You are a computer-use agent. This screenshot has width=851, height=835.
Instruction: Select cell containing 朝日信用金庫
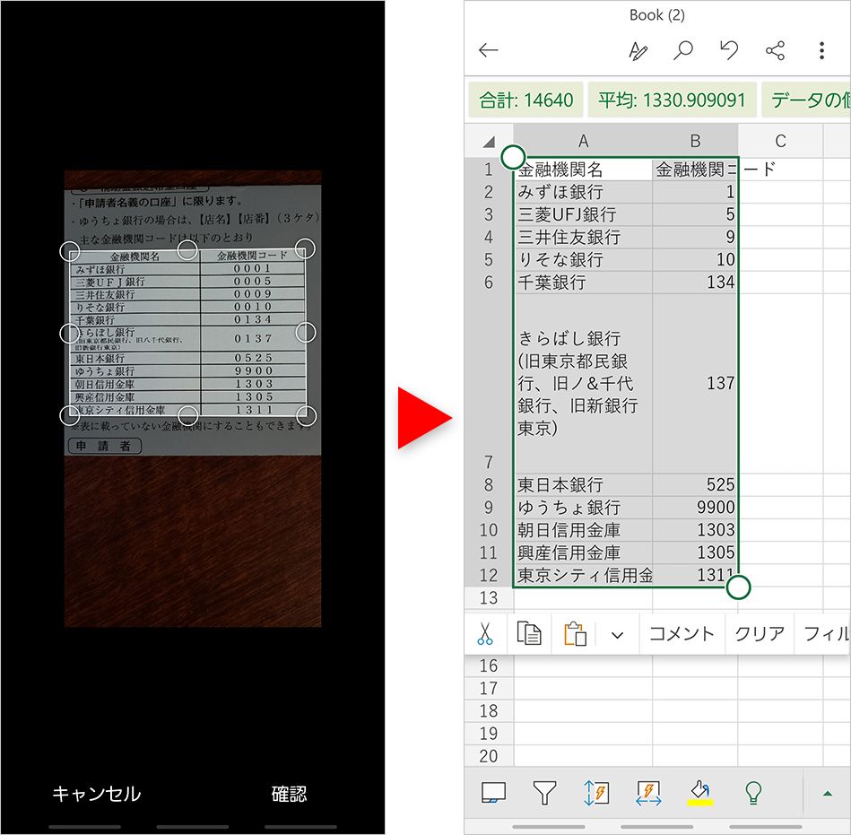pos(584,530)
